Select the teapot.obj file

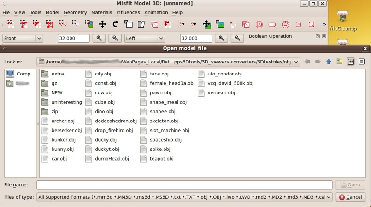(x=157, y=159)
